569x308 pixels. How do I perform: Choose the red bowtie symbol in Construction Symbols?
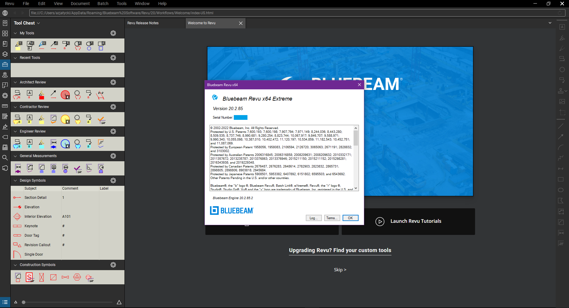point(65,277)
